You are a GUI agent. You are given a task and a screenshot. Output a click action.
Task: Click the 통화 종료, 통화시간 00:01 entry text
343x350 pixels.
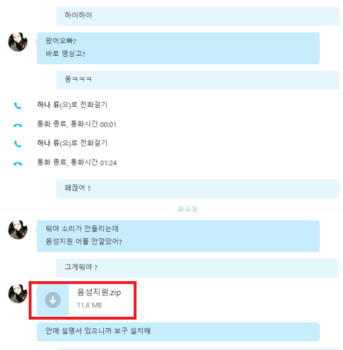pos(77,124)
